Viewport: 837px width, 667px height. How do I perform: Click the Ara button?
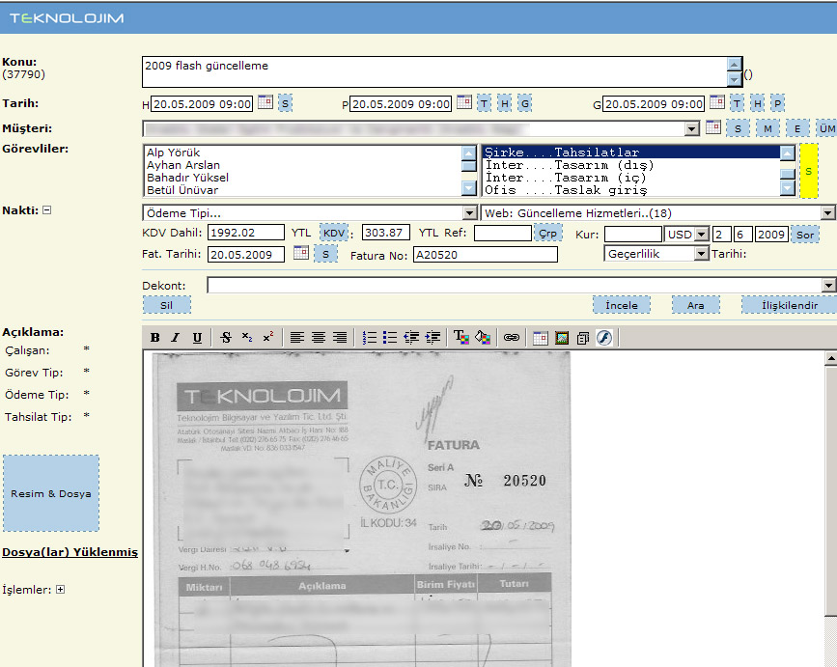(x=695, y=305)
